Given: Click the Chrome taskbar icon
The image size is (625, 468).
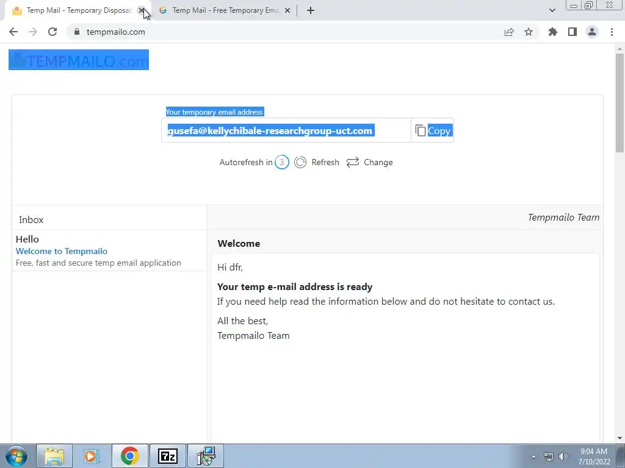Looking at the screenshot, I should coord(130,456).
